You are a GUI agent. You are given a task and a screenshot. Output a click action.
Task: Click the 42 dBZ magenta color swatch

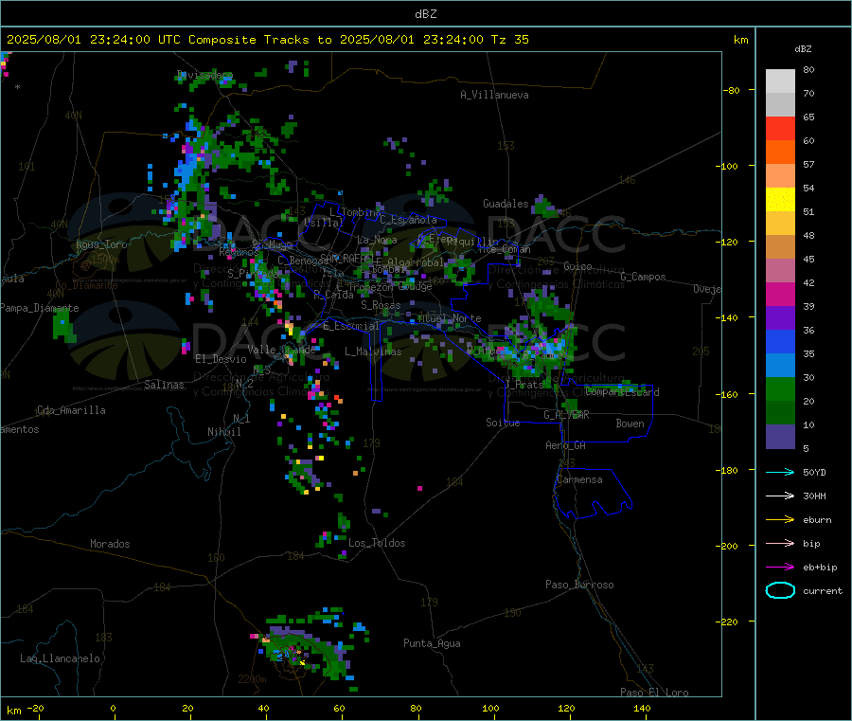pyautogui.click(x=780, y=294)
